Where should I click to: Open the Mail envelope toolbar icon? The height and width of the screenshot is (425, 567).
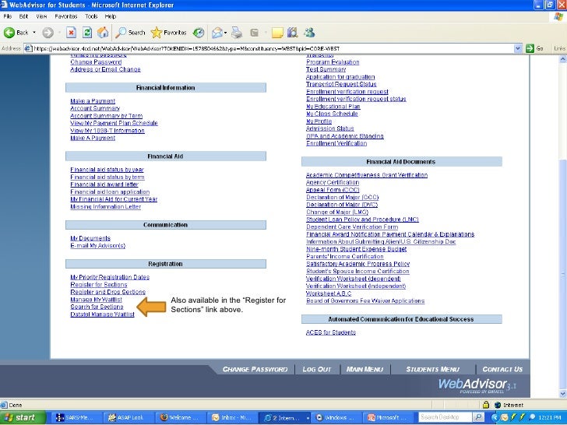(x=217, y=33)
